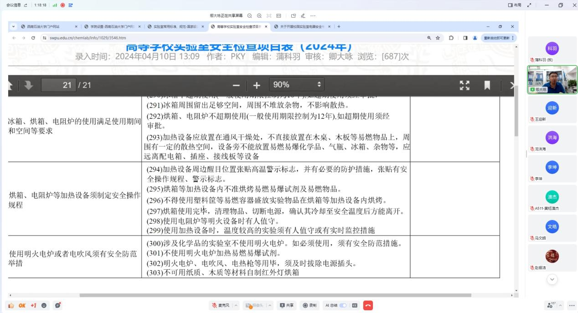Open the chat message bubble icon

coord(58,305)
